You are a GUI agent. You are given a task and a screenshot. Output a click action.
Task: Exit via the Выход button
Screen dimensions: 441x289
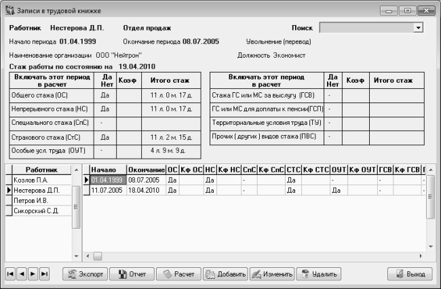click(410, 274)
